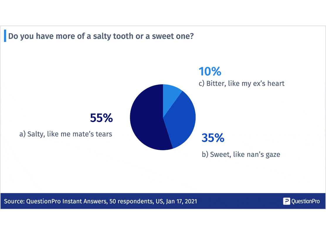This screenshot has height=235, width=326.
Task: Click the QuestionPro brand text
Action: (305, 201)
